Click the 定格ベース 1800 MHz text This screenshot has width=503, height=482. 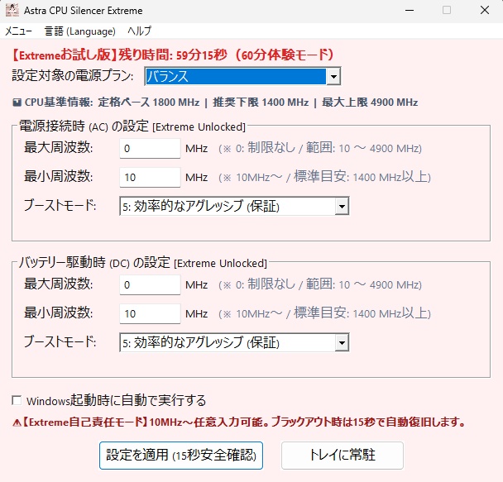click(149, 103)
